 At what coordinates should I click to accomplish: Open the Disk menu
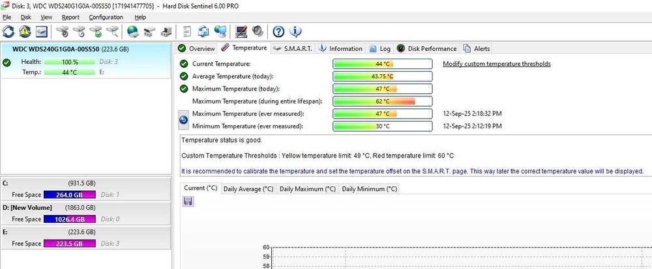[26, 17]
